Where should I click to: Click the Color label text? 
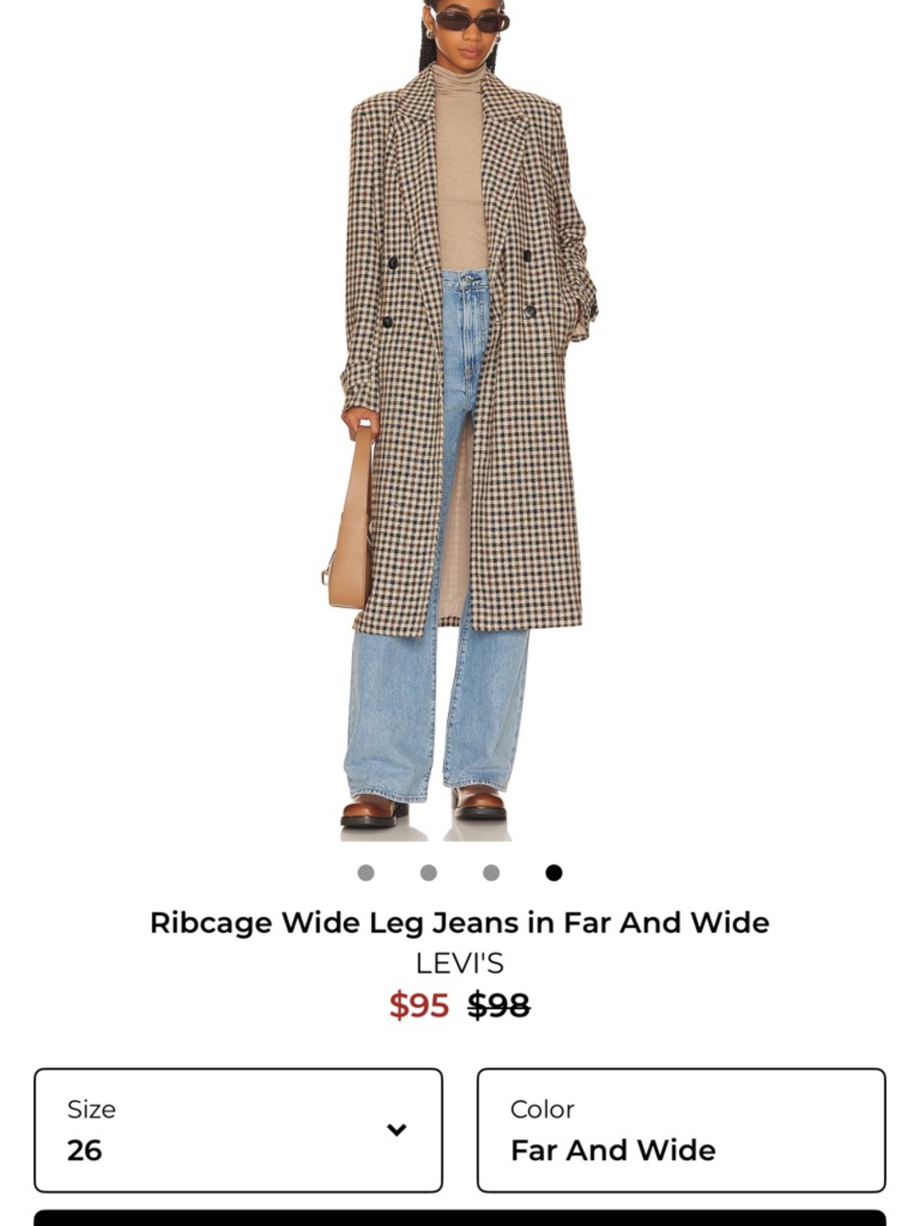point(543,1109)
